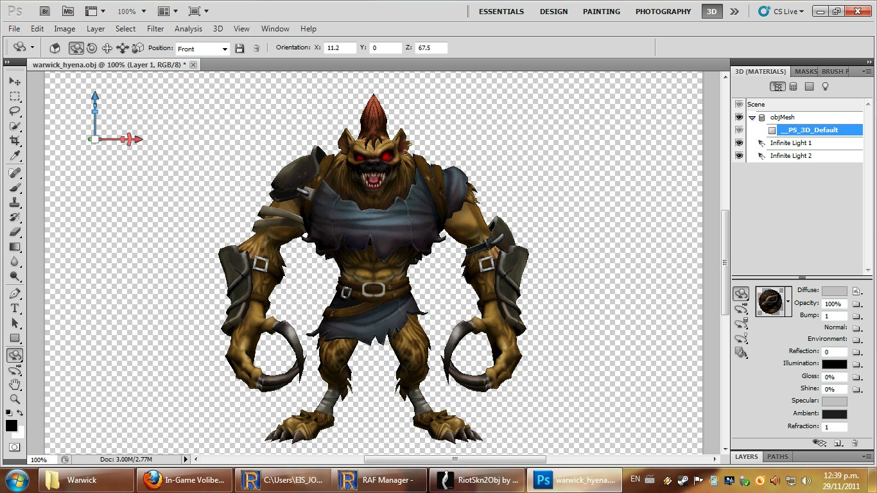Choose 3D Pan tool in options bar

107,48
